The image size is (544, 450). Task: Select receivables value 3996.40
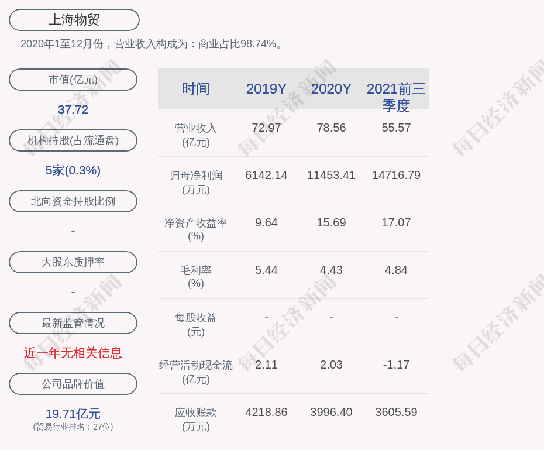331,412
